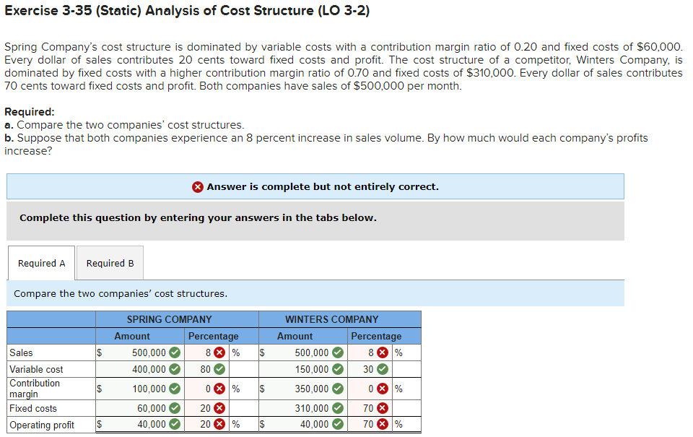Click the green check beside Spring's sales amount
Screen dimensions: 693x437
[x=173, y=352]
